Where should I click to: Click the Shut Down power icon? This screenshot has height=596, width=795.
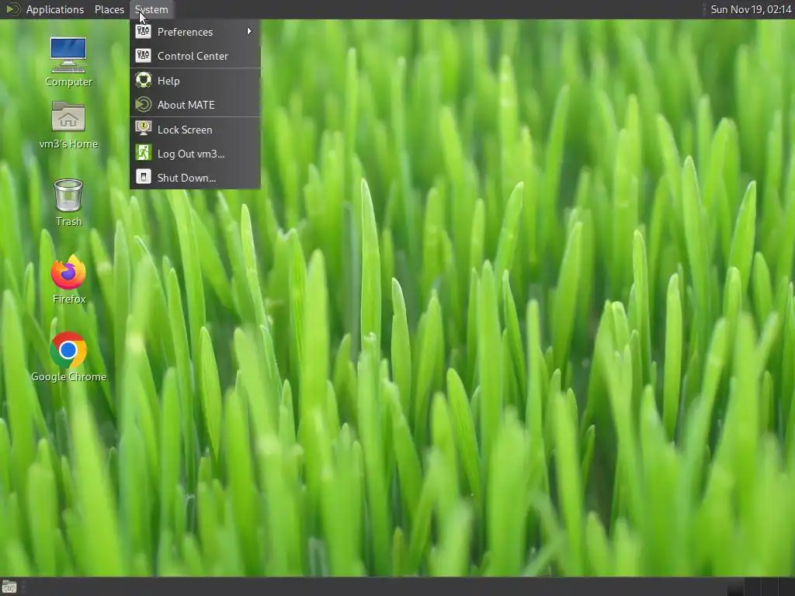pyautogui.click(x=144, y=177)
